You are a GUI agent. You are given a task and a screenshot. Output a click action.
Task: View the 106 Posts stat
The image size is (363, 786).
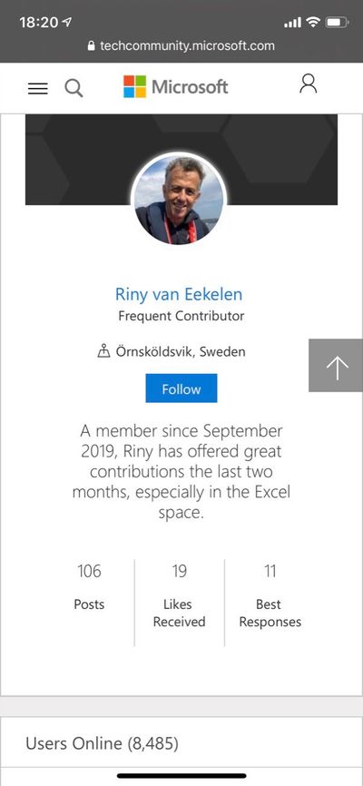pyautogui.click(x=89, y=585)
